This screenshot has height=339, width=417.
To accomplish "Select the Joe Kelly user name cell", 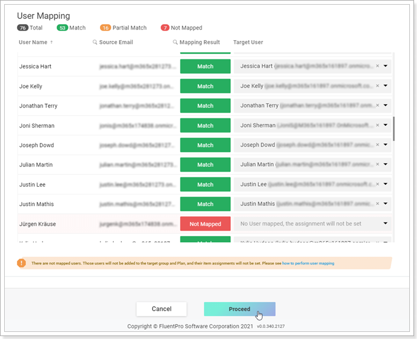I will pyautogui.click(x=31, y=86).
